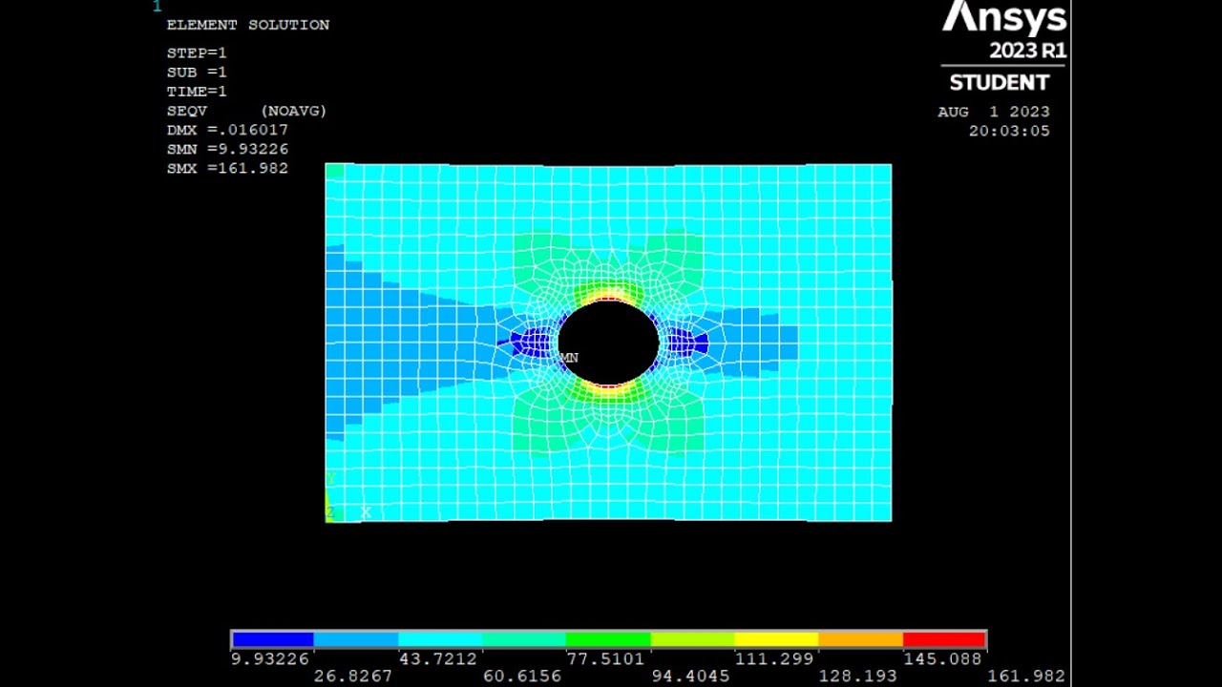Image resolution: width=1222 pixels, height=687 pixels.
Task: Click the 'STEP=1' label
Action: point(197,53)
